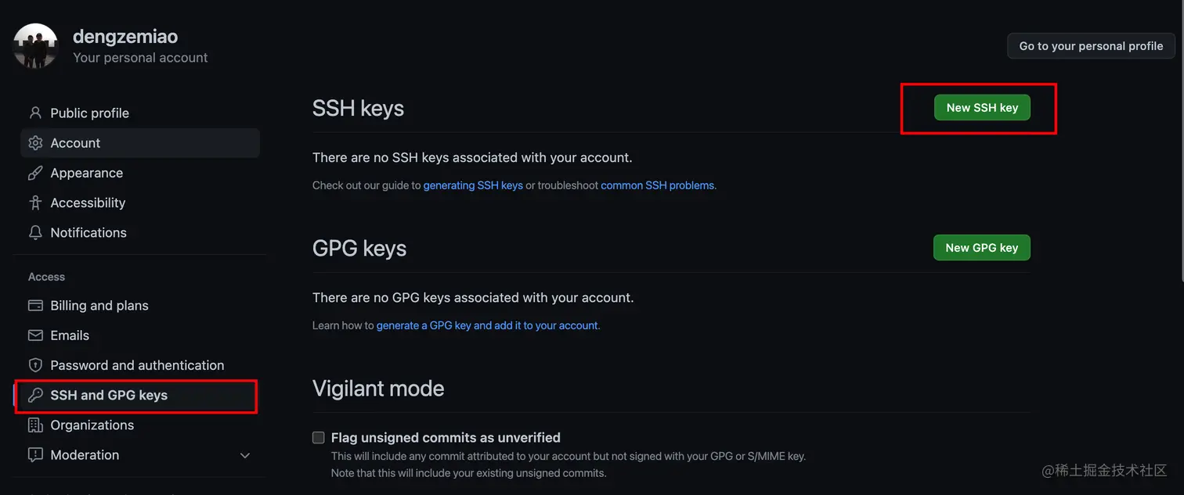Click the New SSH key button
Viewport: 1184px width, 495px height.
point(982,108)
